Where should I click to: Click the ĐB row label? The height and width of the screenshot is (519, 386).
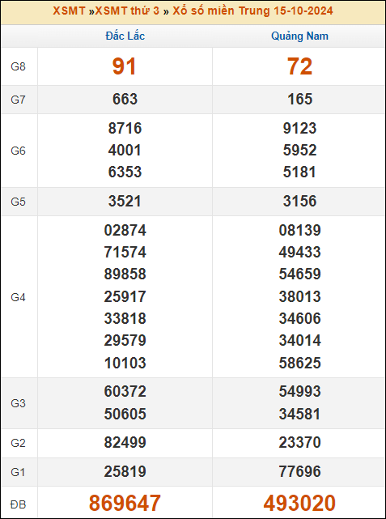click(18, 504)
